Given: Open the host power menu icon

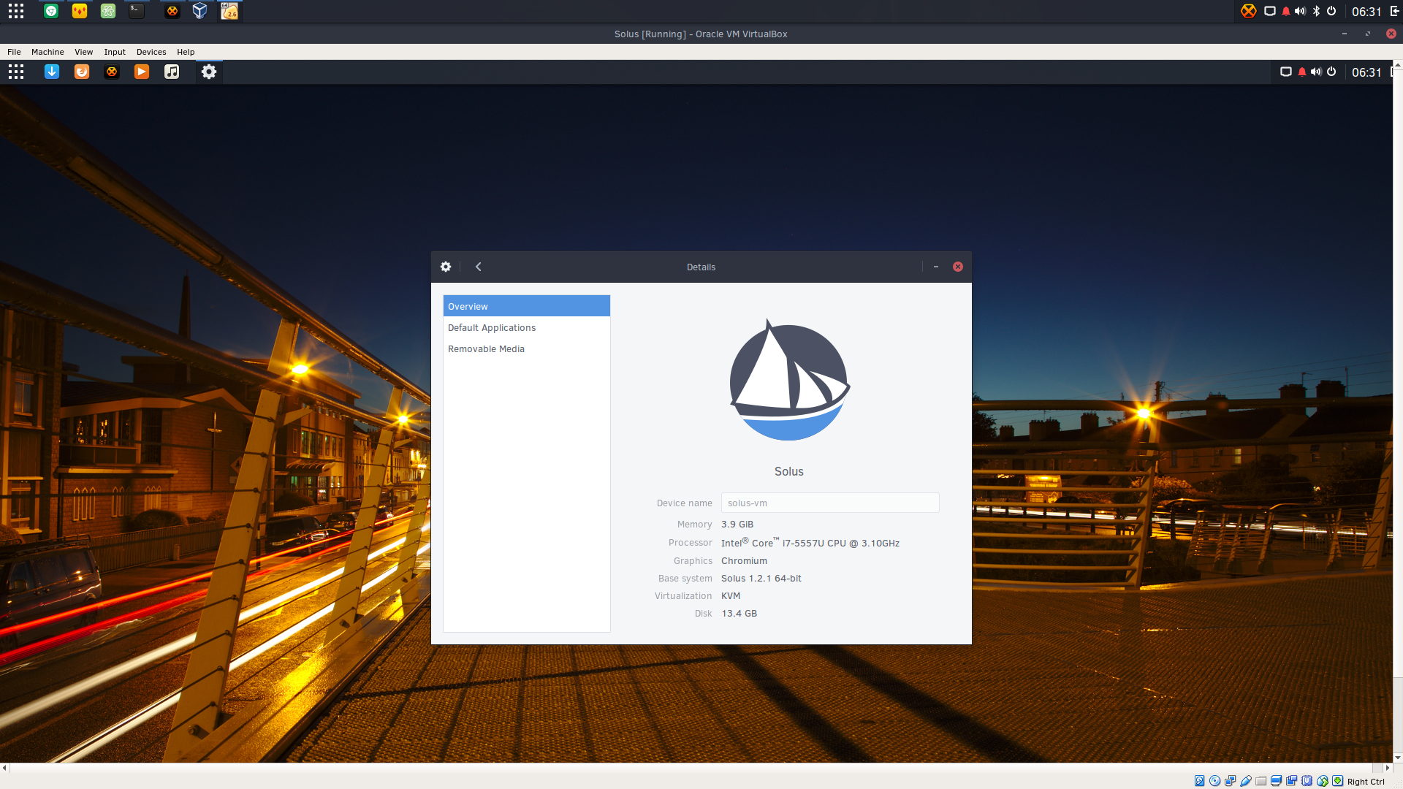Looking at the screenshot, I should click(x=1331, y=11).
